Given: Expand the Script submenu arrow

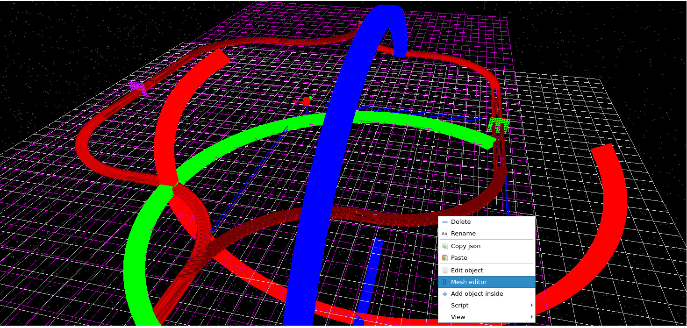Looking at the screenshot, I should click(532, 305).
